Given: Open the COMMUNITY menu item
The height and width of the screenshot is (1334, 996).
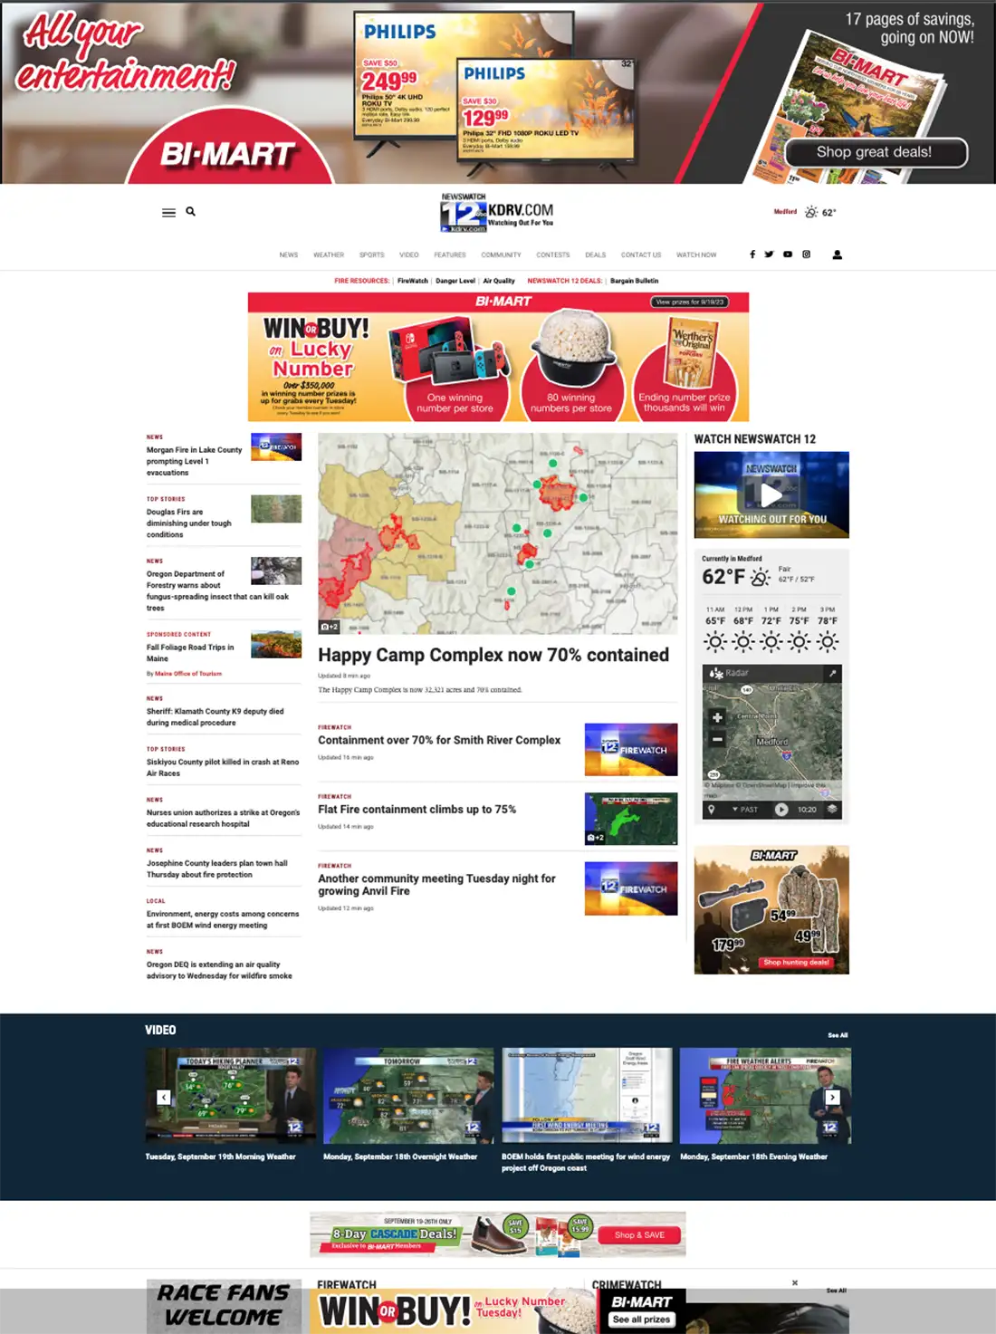Looking at the screenshot, I should click(x=501, y=255).
